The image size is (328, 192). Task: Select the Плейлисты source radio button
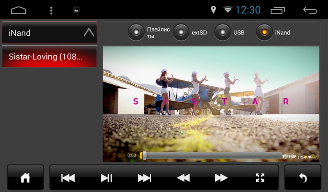point(136,32)
